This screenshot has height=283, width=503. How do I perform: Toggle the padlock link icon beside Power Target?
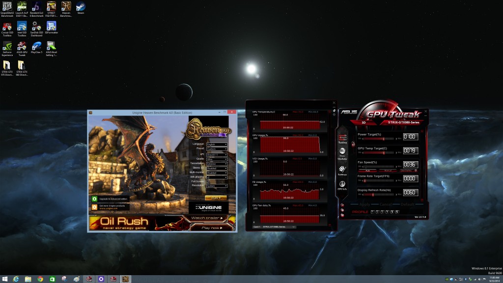click(353, 144)
